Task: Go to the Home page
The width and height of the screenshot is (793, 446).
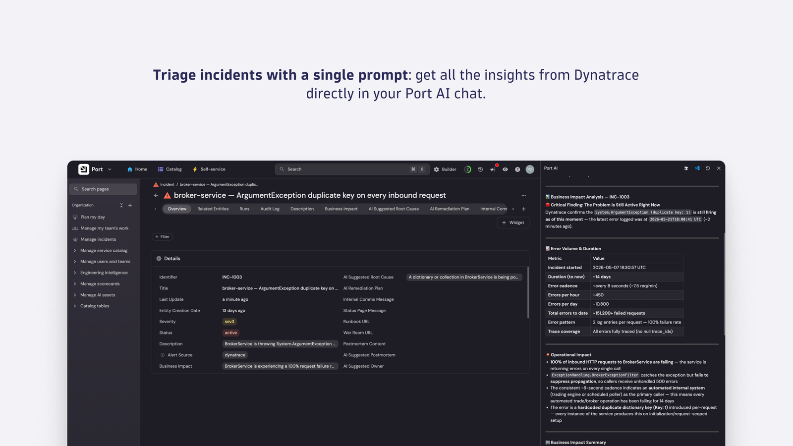Action: 137,169
